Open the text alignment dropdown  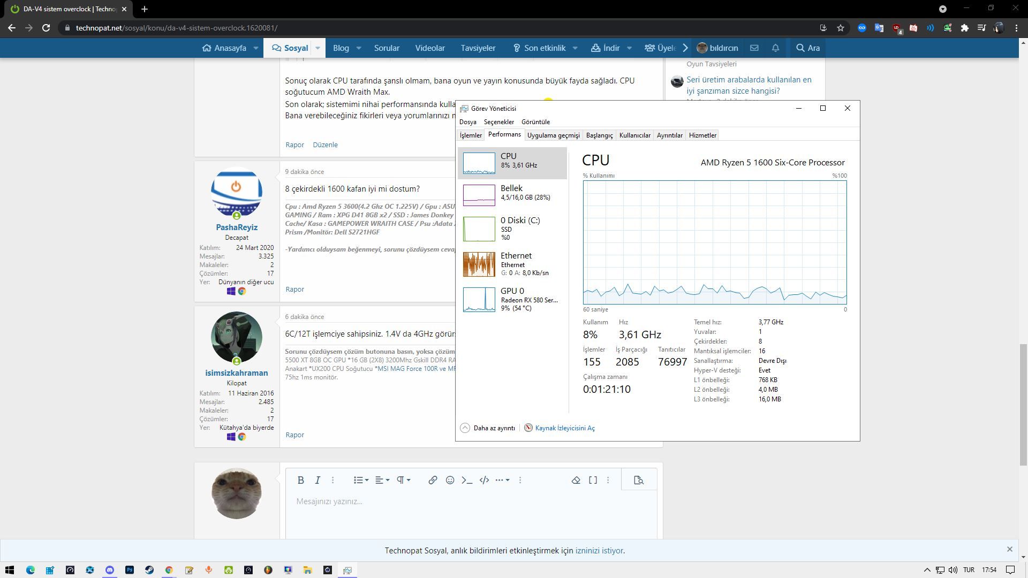[x=382, y=480]
